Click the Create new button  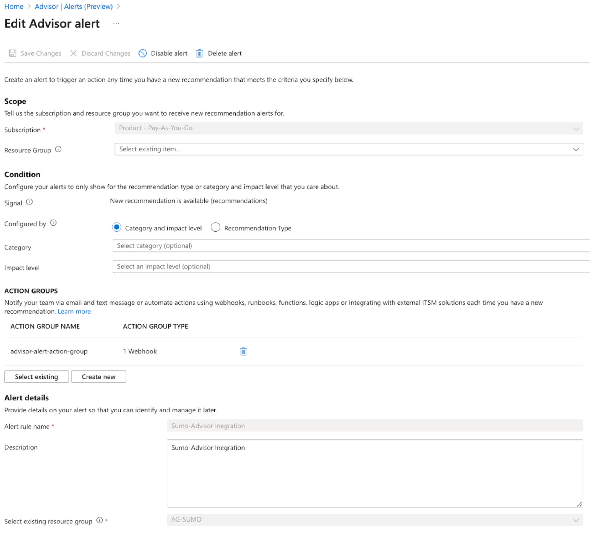point(98,376)
